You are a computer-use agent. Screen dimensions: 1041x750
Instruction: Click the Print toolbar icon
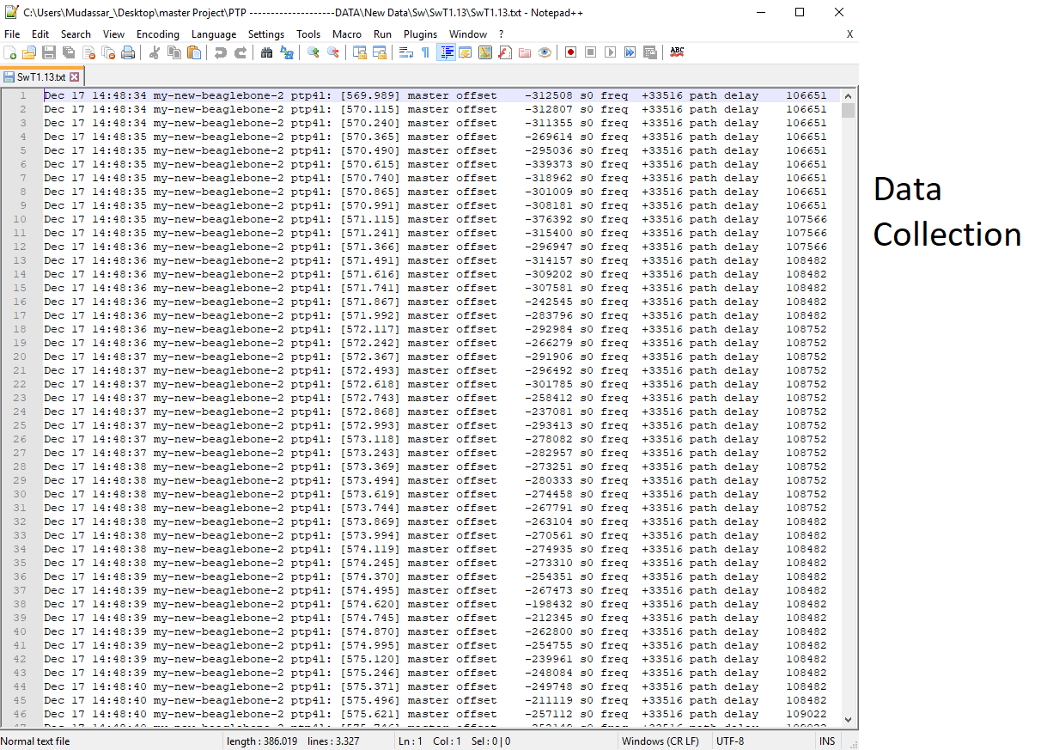coord(128,52)
